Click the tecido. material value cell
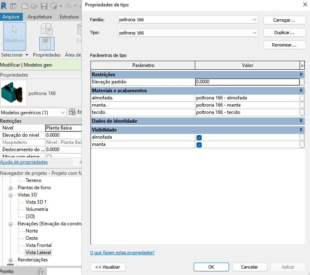Screen dimensions: 310x275 [247, 112]
